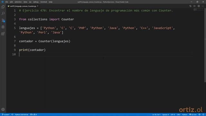This screenshot has width=206, height=116.
Task: Click the word 'Counter' in the import line
Action: coord(68,19)
